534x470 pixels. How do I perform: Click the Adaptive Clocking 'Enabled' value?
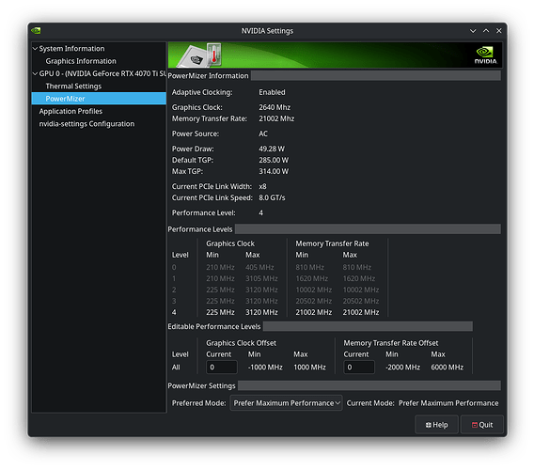(x=272, y=92)
